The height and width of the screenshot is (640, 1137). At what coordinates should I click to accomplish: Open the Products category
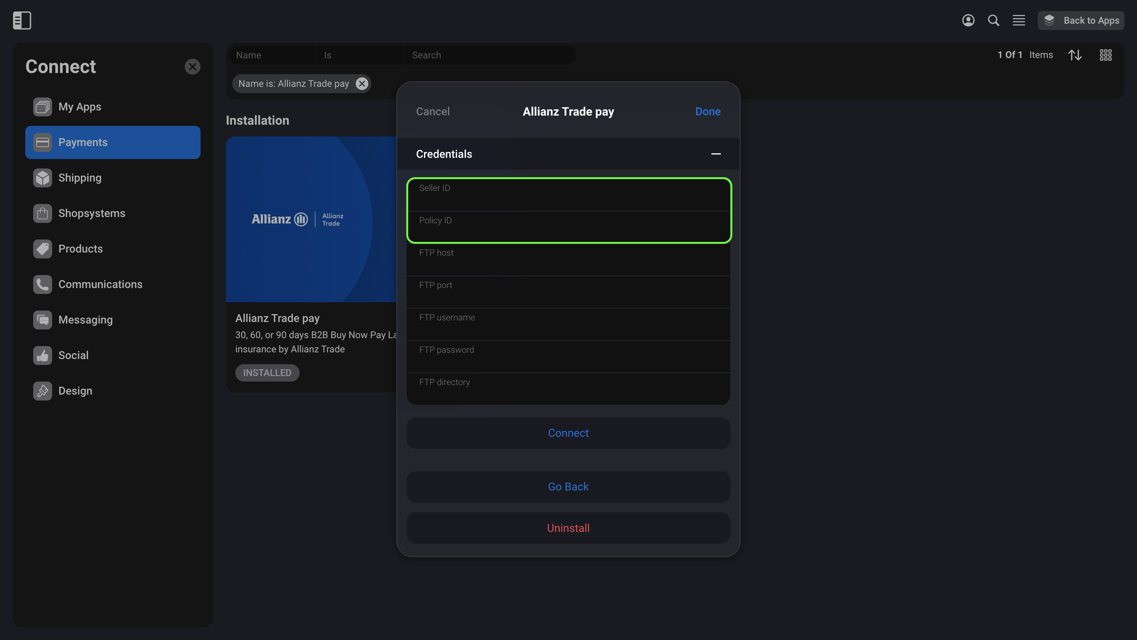click(x=113, y=249)
